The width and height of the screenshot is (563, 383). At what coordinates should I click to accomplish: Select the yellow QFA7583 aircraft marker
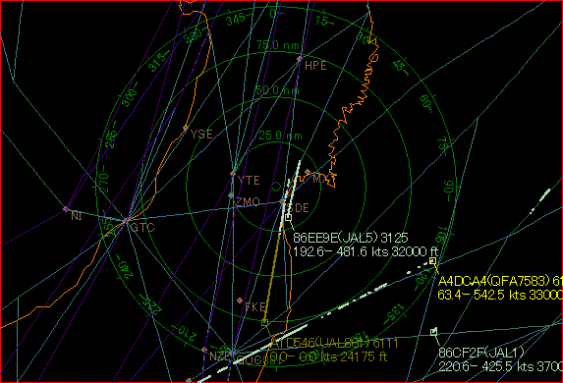(432, 261)
